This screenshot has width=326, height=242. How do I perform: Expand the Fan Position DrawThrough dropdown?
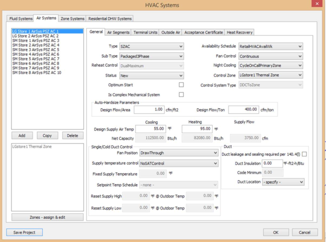(178, 153)
